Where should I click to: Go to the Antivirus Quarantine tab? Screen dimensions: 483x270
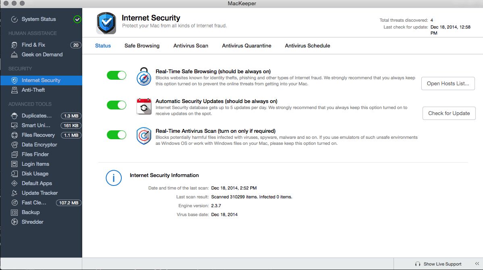coord(247,46)
